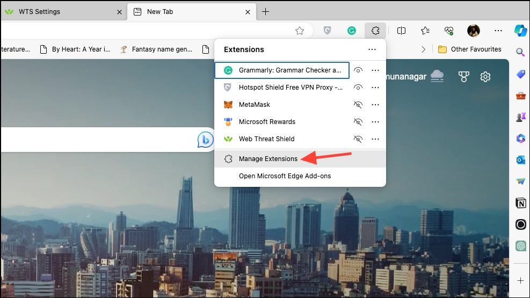Open sidebar Drop paper plane icon
The width and height of the screenshot is (530, 298).
coord(520,181)
